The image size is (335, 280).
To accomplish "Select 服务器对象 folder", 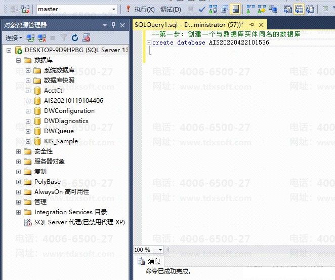I will [x=50, y=162].
